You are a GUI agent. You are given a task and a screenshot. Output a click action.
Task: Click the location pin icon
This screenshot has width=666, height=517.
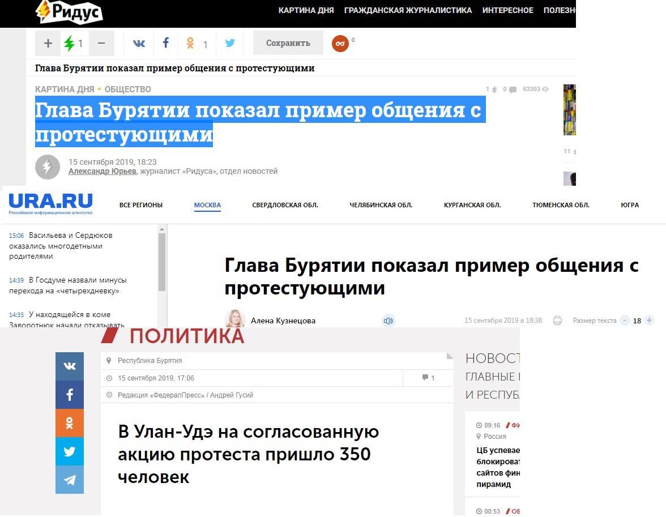pos(109,361)
